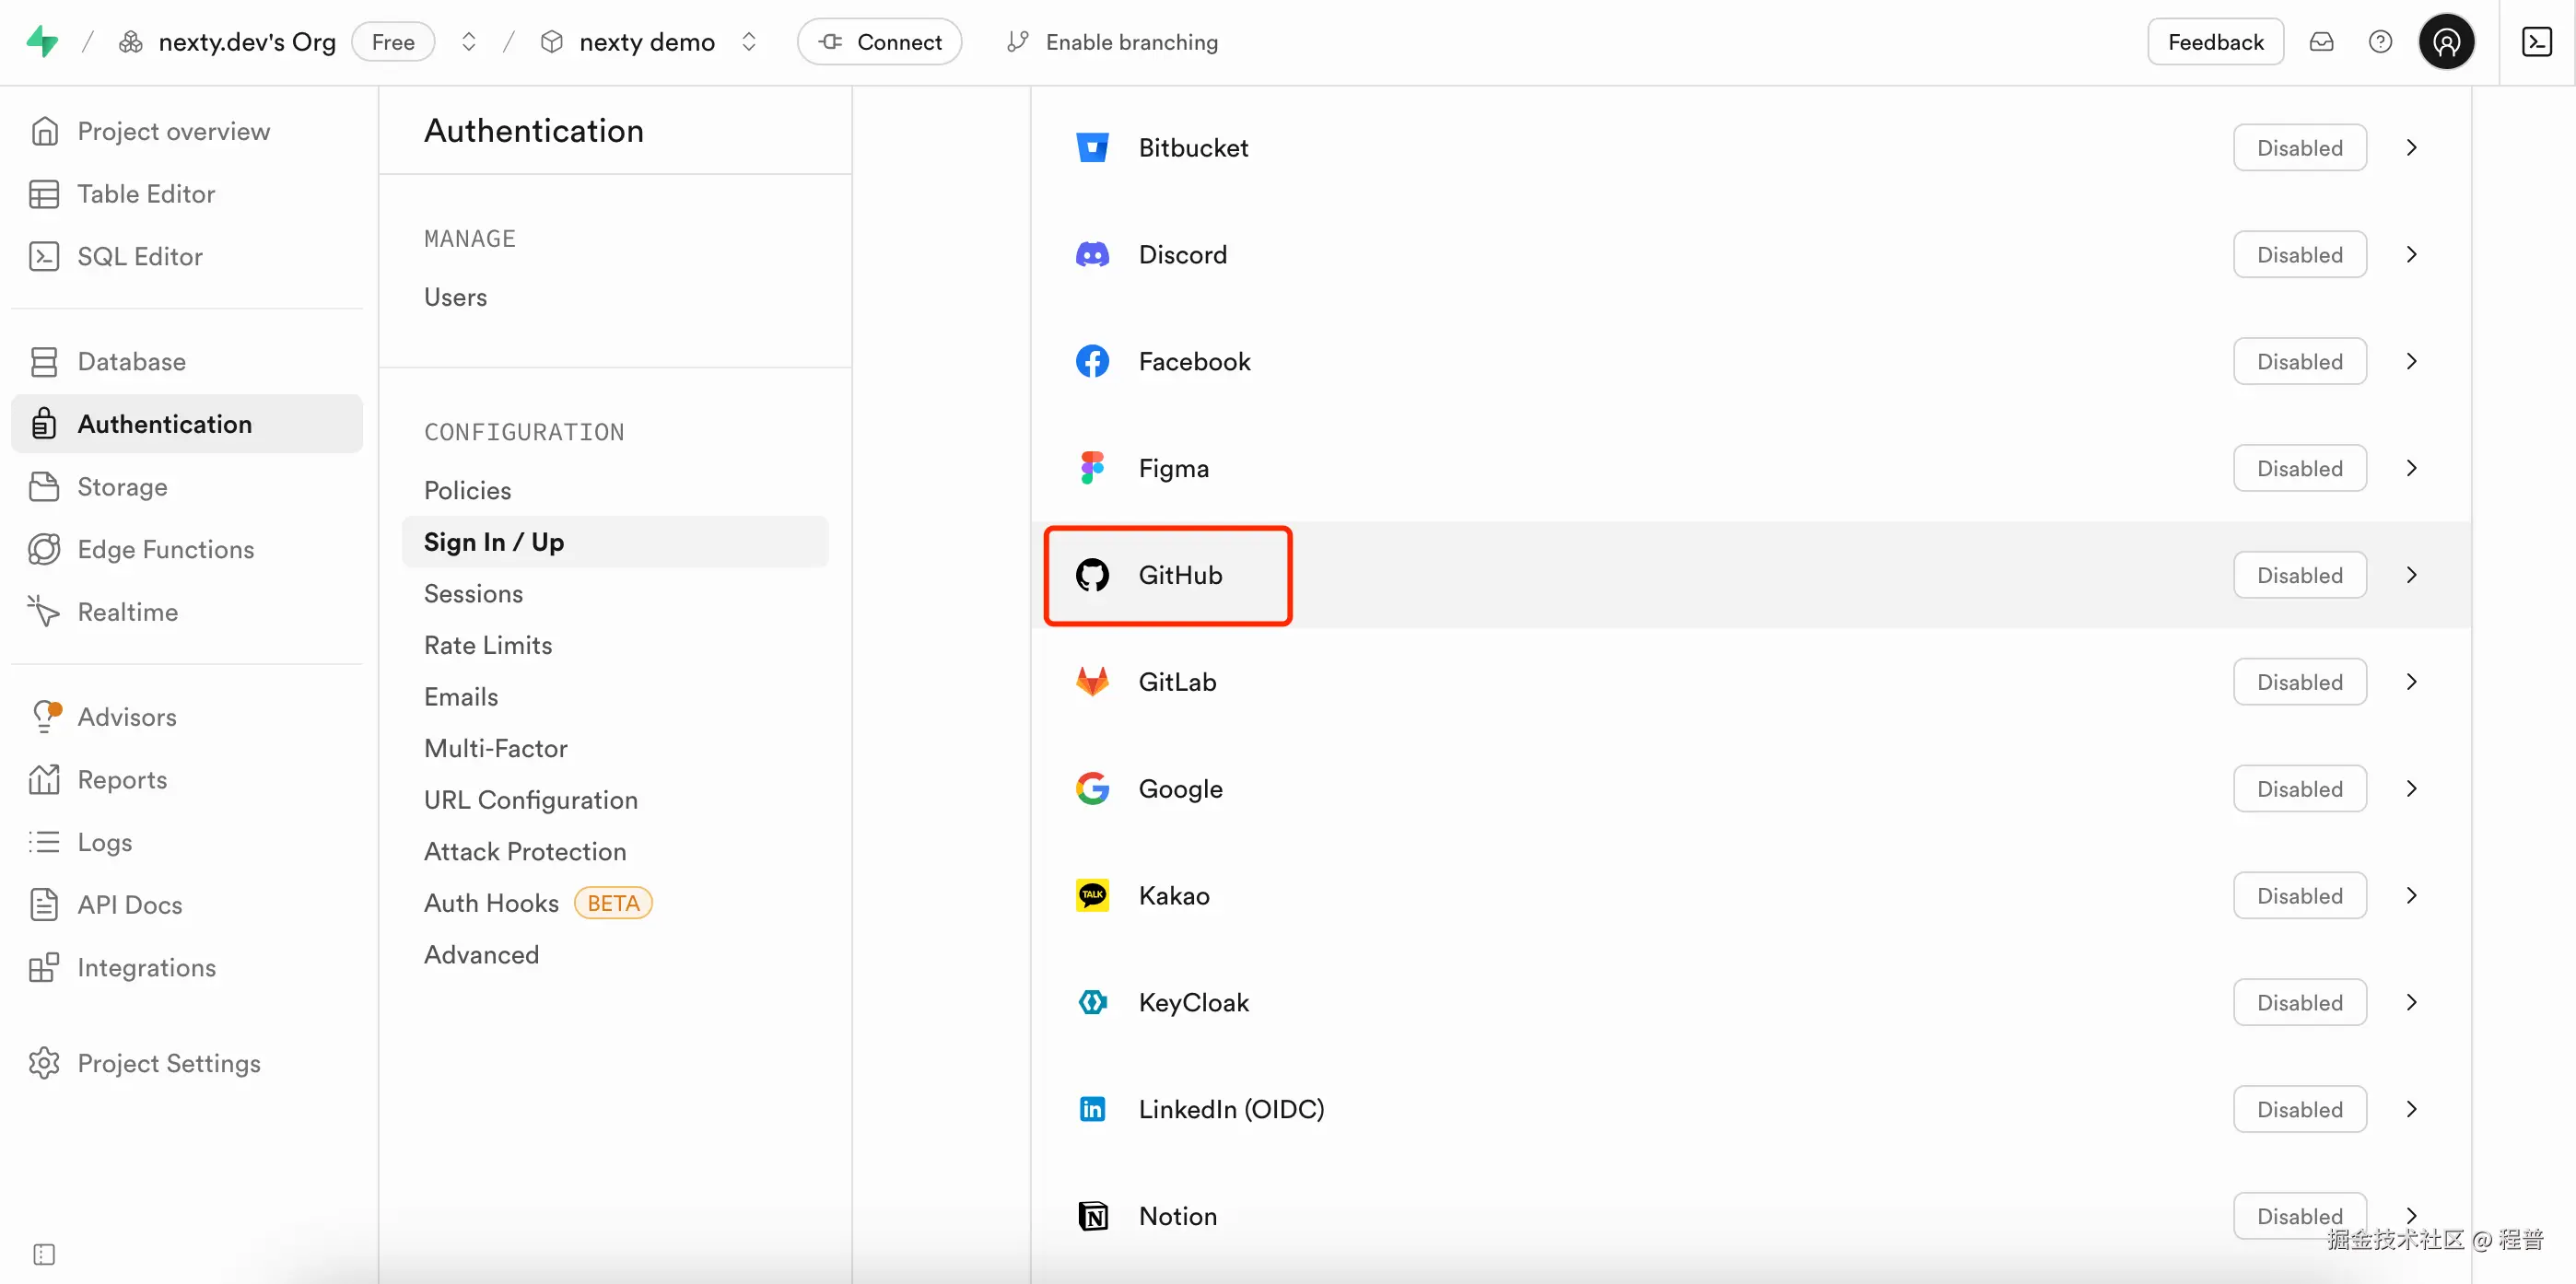Select URL Configuration menu item
This screenshot has height=1284, width=2576.
[530, 800]
